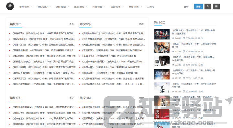Click 更多 link in 精校娱乐 section
The width and height of the screenshot is (233, 128).
[x=141, y=24]
